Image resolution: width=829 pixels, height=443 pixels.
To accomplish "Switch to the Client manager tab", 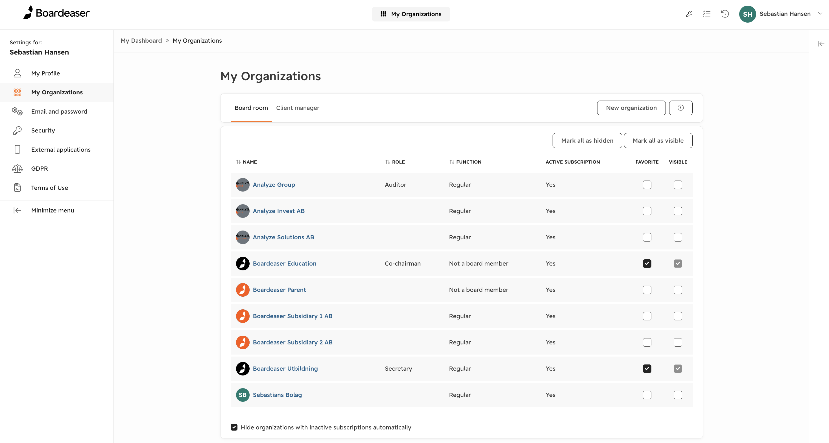I will [298, 108].
